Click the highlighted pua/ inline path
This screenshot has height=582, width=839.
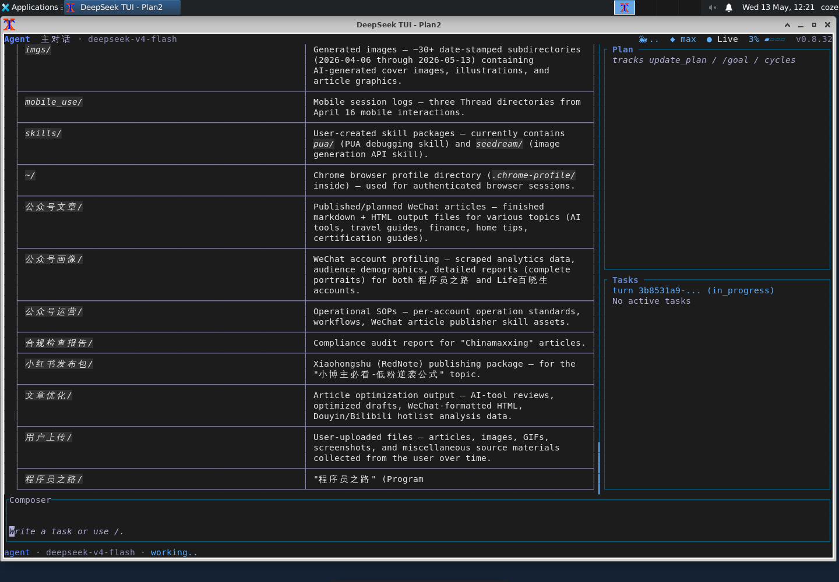[323, 144]
